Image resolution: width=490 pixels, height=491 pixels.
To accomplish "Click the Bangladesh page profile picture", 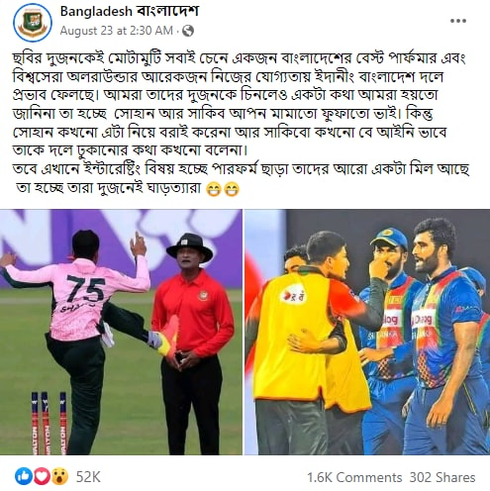I will pyautogui.click(x=33, y=23).
